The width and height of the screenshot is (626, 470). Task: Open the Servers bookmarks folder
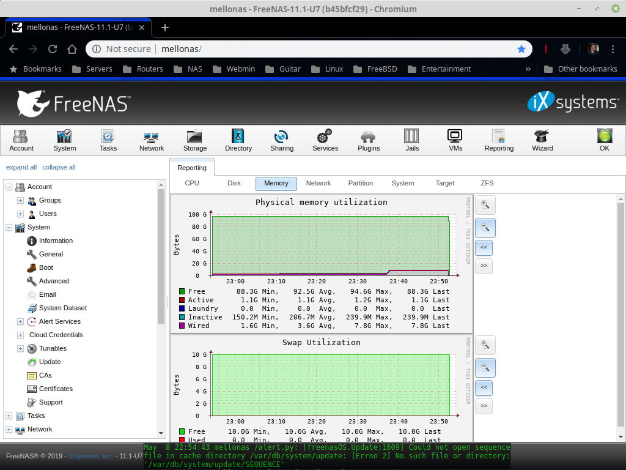(x=92, y=69)
